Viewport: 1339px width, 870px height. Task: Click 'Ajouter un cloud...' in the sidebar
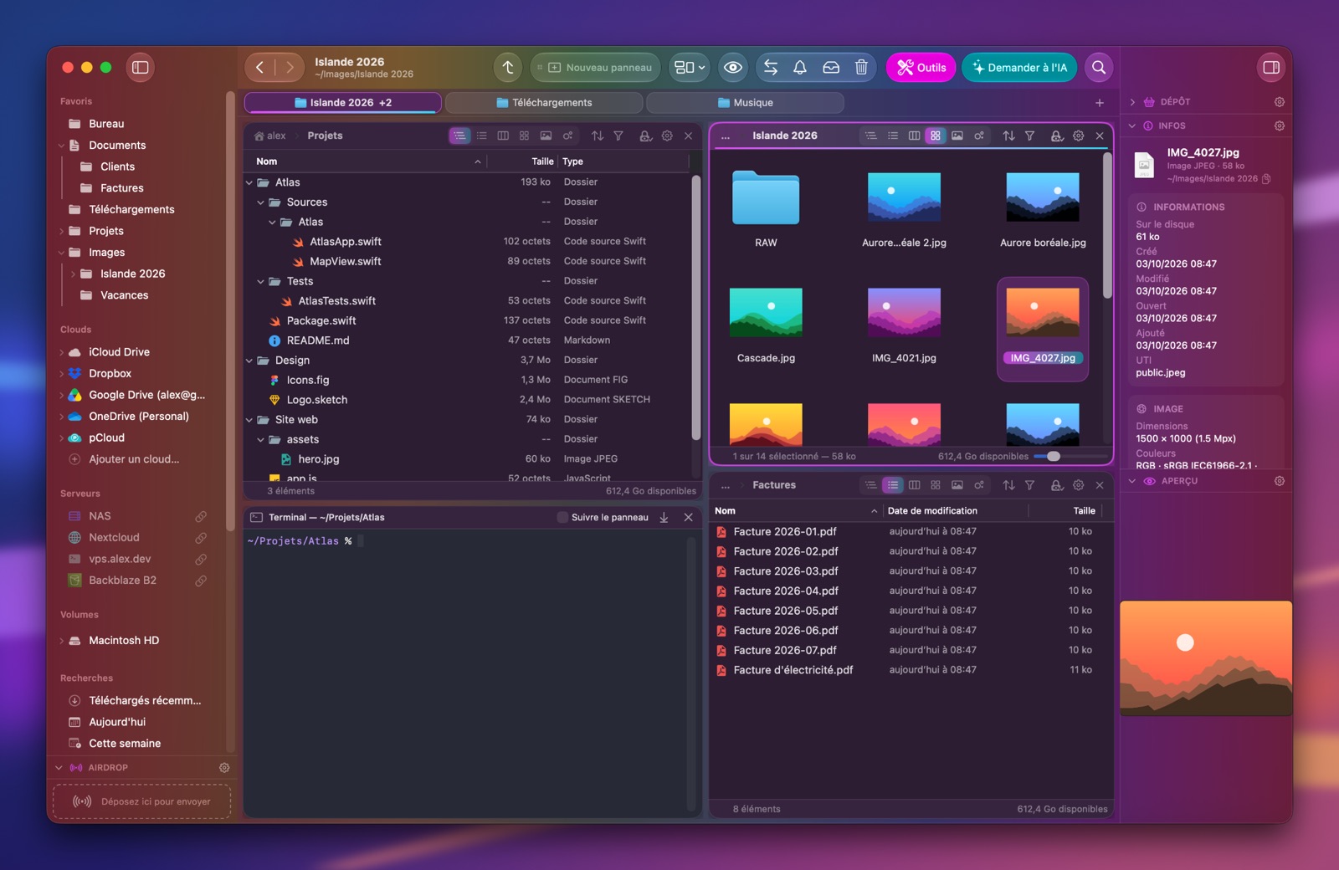pyautogui.click(x=134, y=459)
